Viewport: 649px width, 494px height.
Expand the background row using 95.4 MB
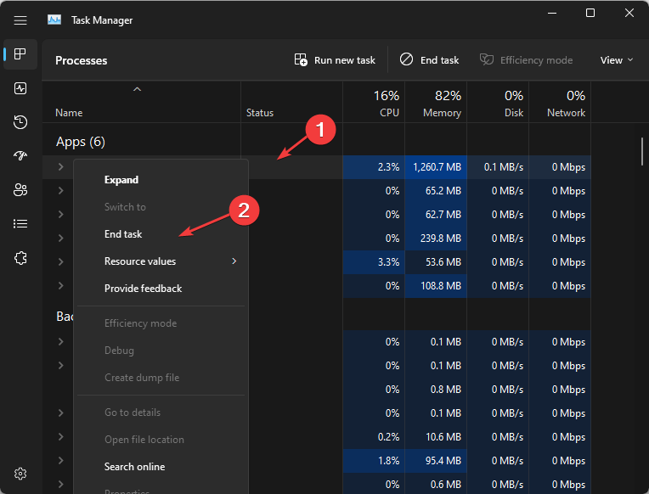point(61,461)
